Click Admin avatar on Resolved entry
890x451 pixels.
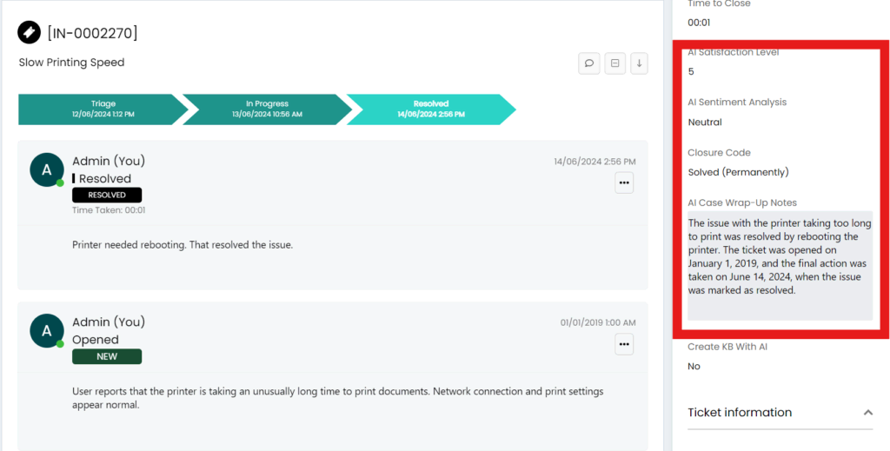pos(47,170)
